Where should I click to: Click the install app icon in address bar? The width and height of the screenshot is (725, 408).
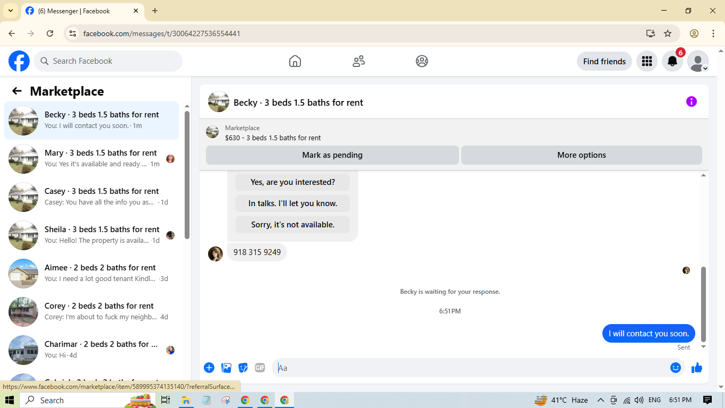[x=651, y=33]
